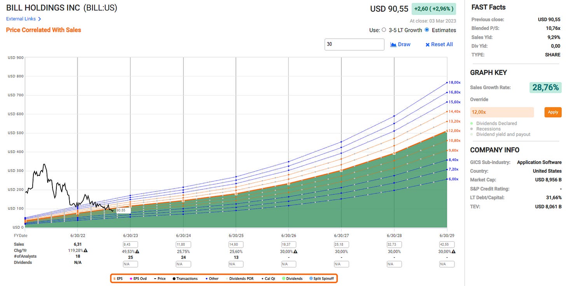Edit the 6/30/23 sales estimate 9,43
This screenshot has width=566, height=286.
pyautogui.click(x=130, y=244)
